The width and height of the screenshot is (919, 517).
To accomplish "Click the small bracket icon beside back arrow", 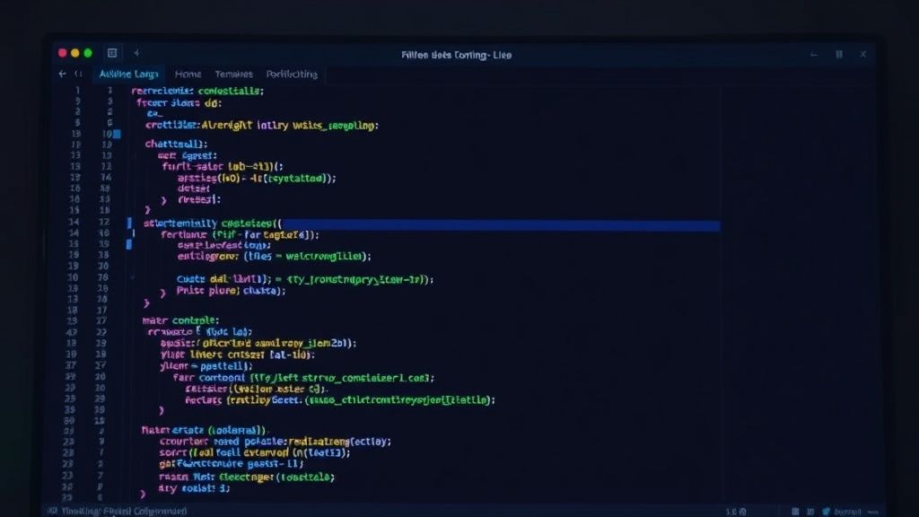I will tap(78, 74).
